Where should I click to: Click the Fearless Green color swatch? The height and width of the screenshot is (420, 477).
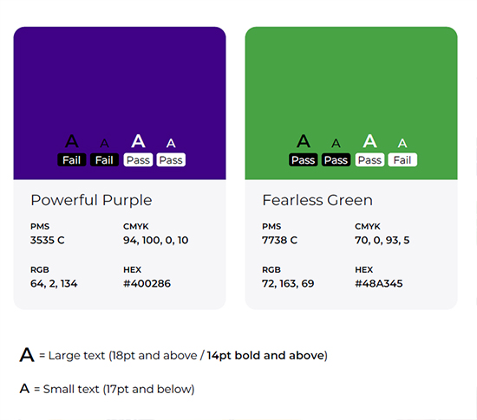coord(351,103)
